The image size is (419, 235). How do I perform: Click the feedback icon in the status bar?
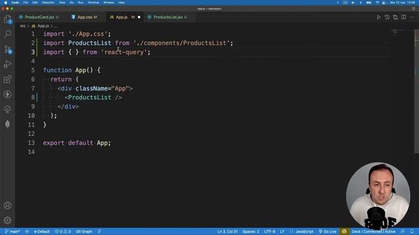[403, 232]
